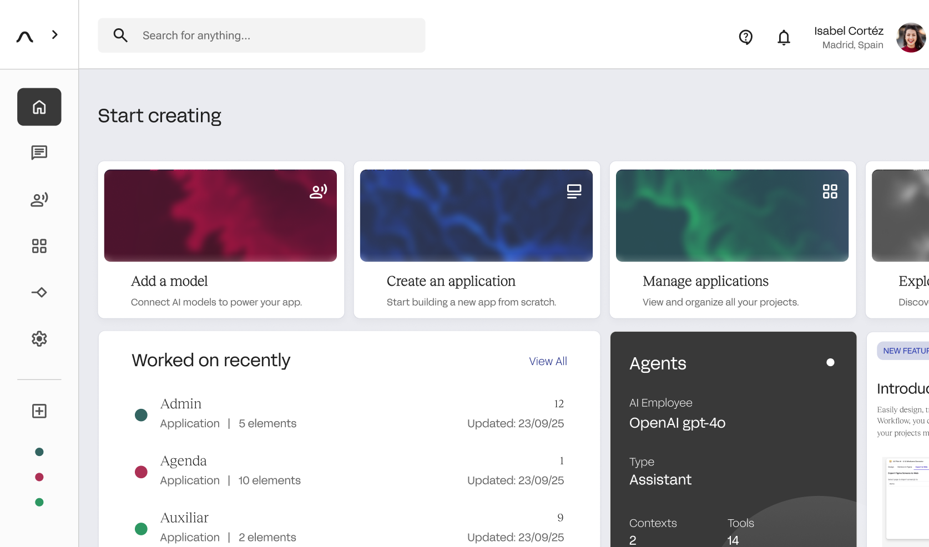Select the voice agent icon in the sidebar
Viewport: 929px width, 547px height.
(x=39, y=200)
